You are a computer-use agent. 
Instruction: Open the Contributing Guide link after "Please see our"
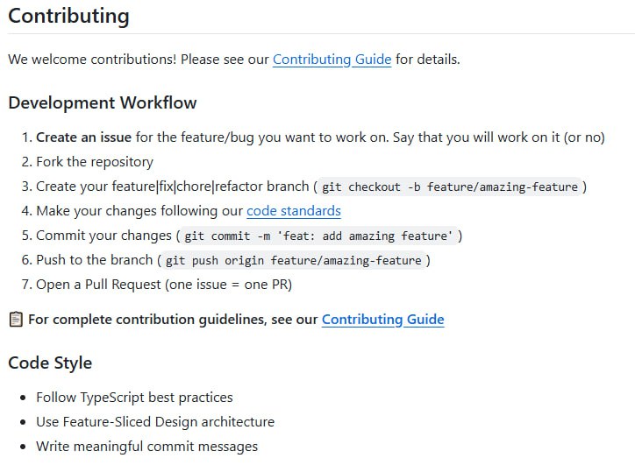coord(332,60)
